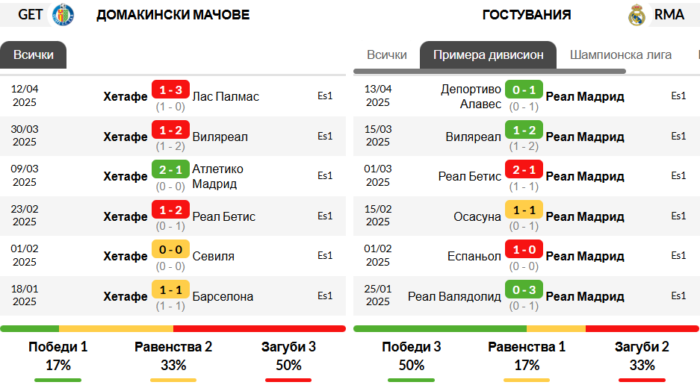The image size is (700, 388).
Task: Select the Примера дивизион tab
Action: point(488,55)
